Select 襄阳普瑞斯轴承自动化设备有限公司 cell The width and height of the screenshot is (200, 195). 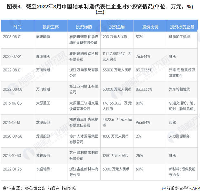(x=84, y=40)
